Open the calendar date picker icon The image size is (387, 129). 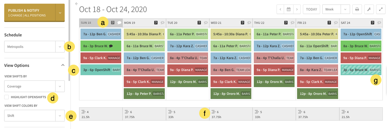289,9
